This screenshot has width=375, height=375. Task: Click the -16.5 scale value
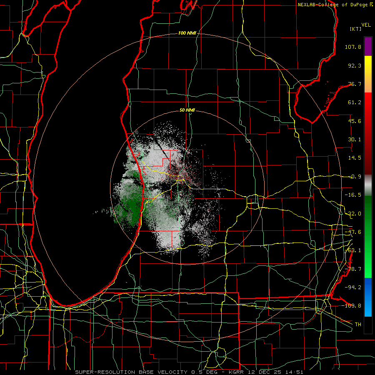point(353,195)
